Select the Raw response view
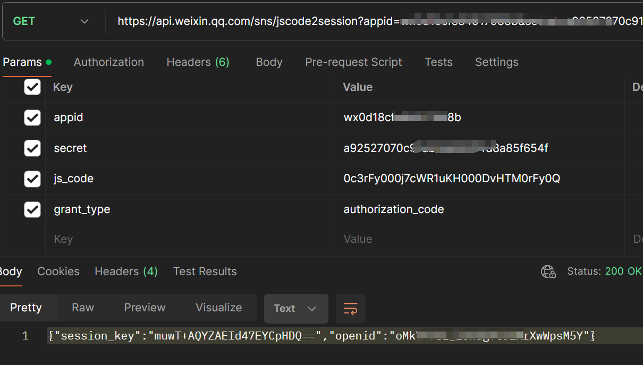643x365 pixels. [x=83, y=308]
